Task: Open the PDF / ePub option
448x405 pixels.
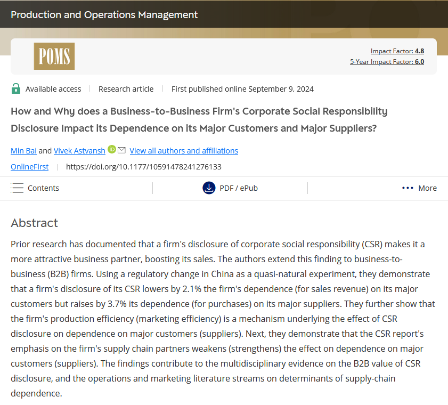Action: [238, 188]
